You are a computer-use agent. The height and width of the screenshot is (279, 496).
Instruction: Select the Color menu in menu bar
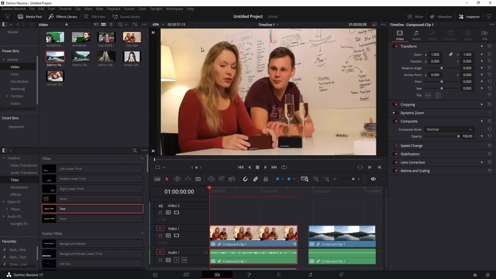(142, 9)
